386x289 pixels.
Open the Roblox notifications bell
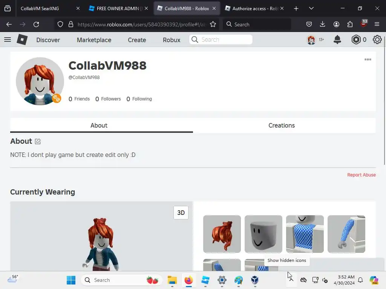[337, 40]
